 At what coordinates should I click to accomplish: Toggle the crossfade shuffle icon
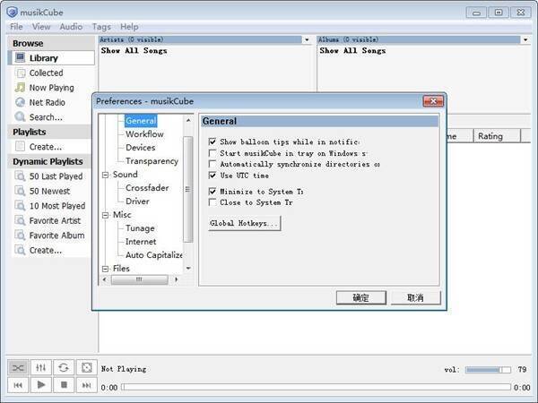pyautogui.click(x=18, y=367)
